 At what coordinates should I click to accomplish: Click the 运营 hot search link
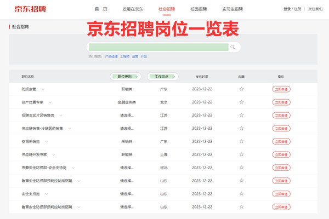135,56
